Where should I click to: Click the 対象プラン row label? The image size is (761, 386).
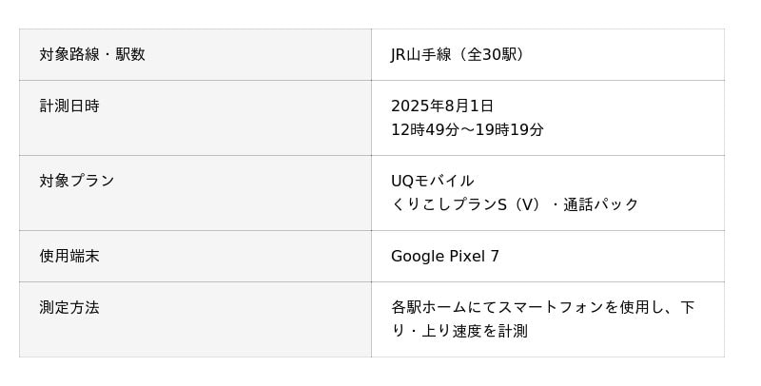77,181
